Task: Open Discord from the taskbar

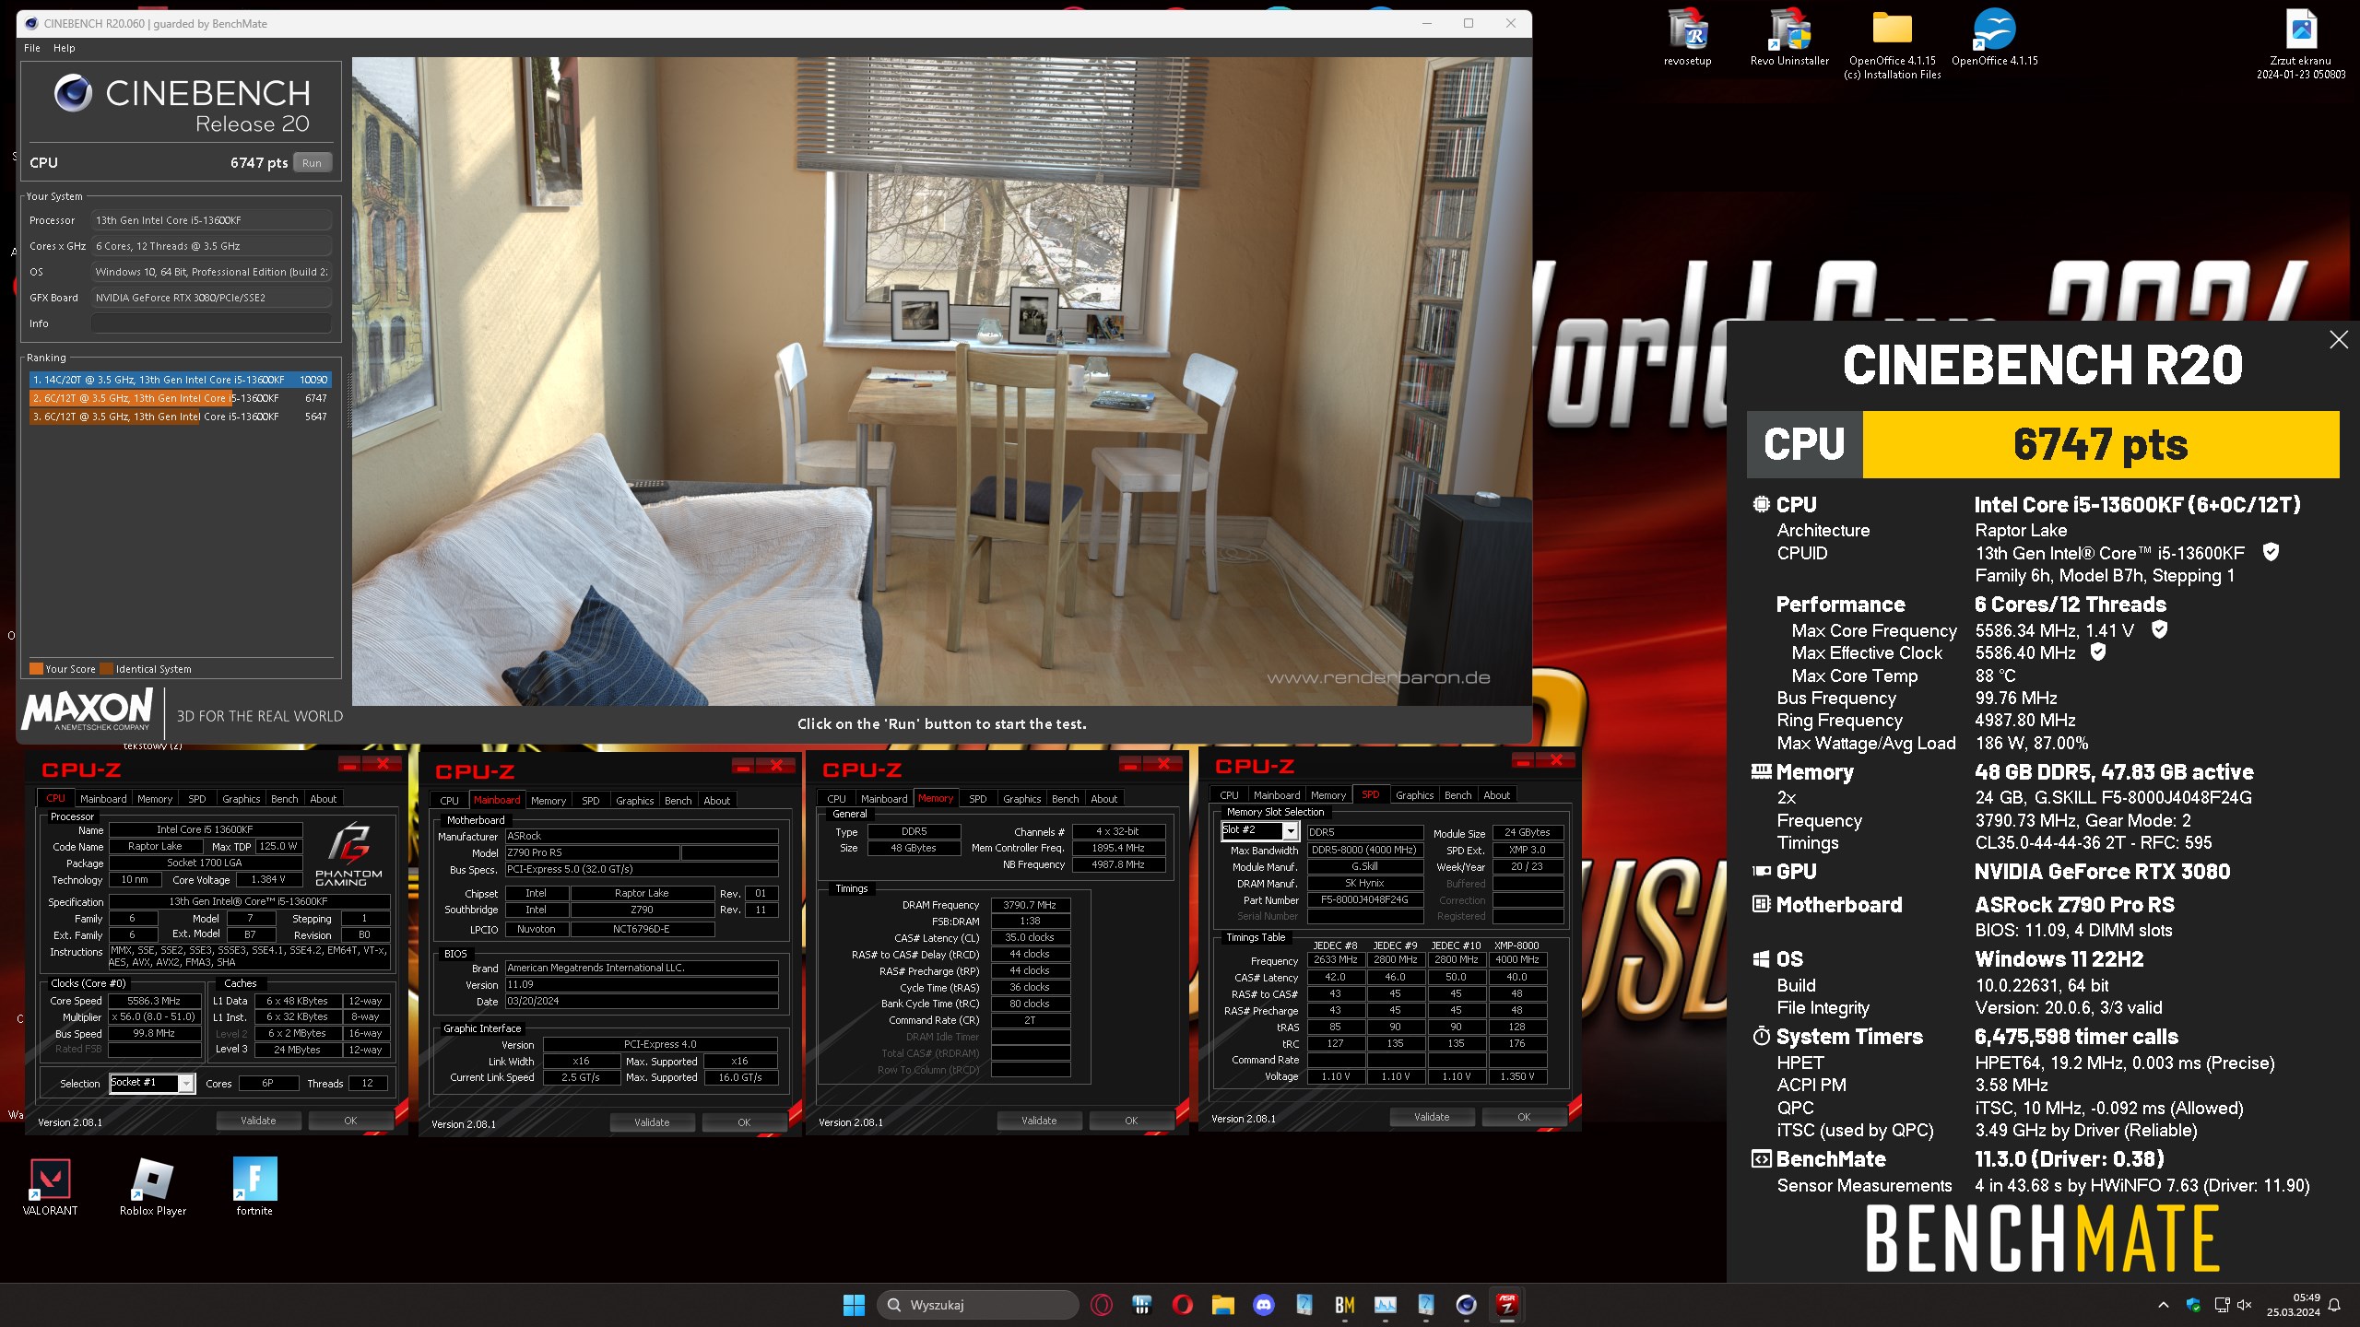Action: coord(1263,1305)
